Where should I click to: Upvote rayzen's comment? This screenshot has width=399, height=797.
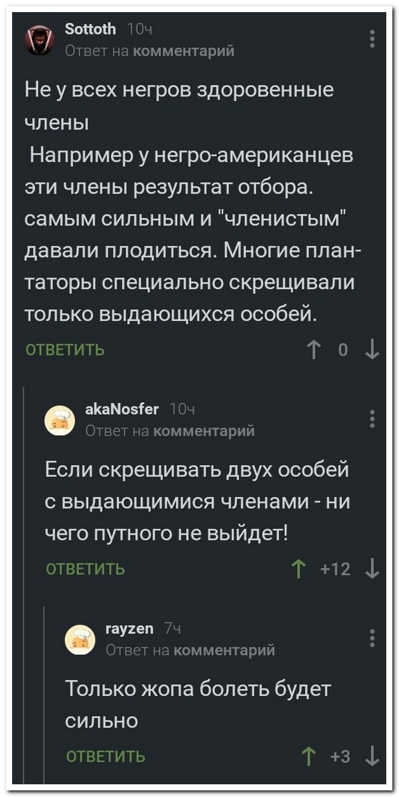(x=309, y=756)
